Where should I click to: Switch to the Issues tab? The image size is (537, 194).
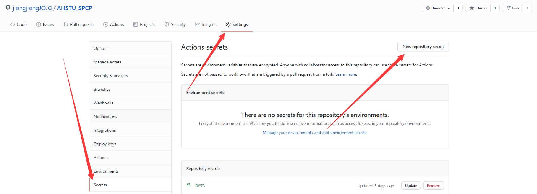tap(45, 24)
